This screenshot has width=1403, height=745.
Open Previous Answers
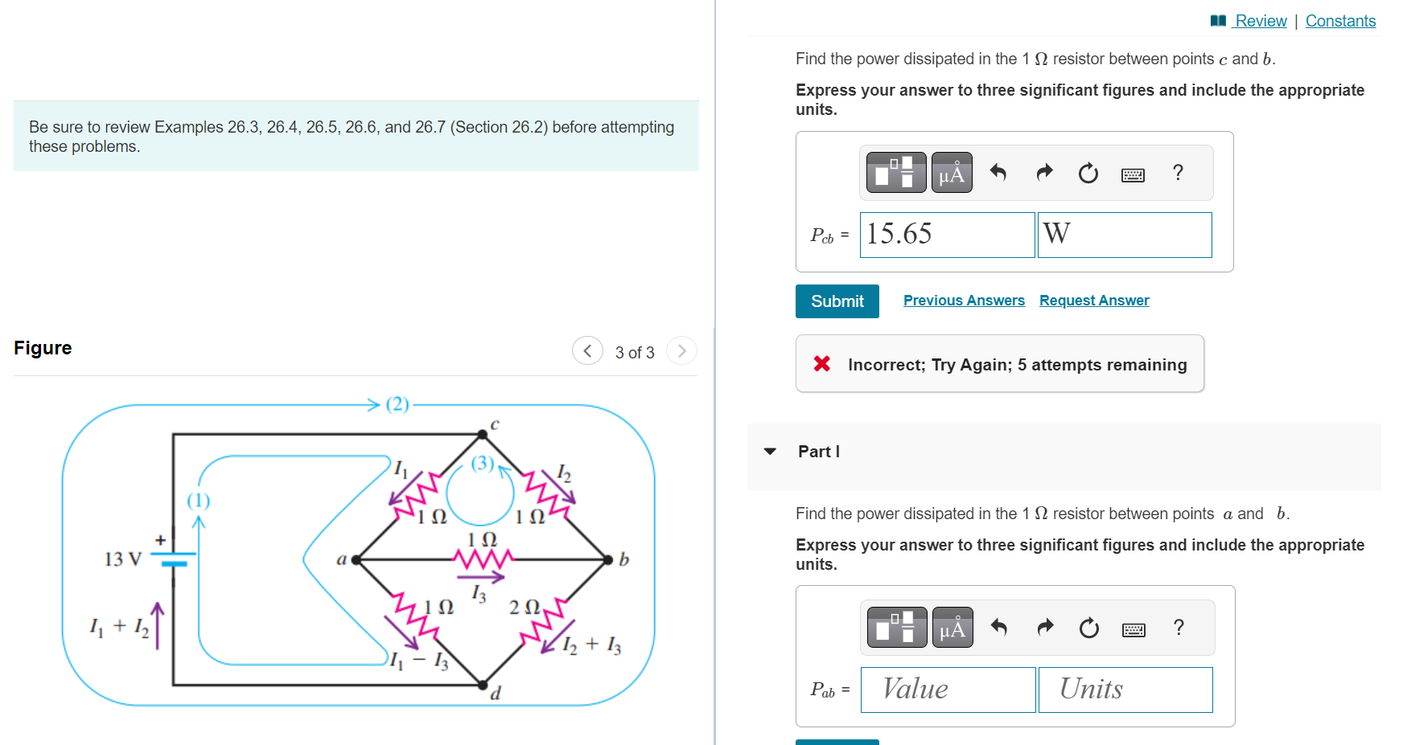click(964, 300)
